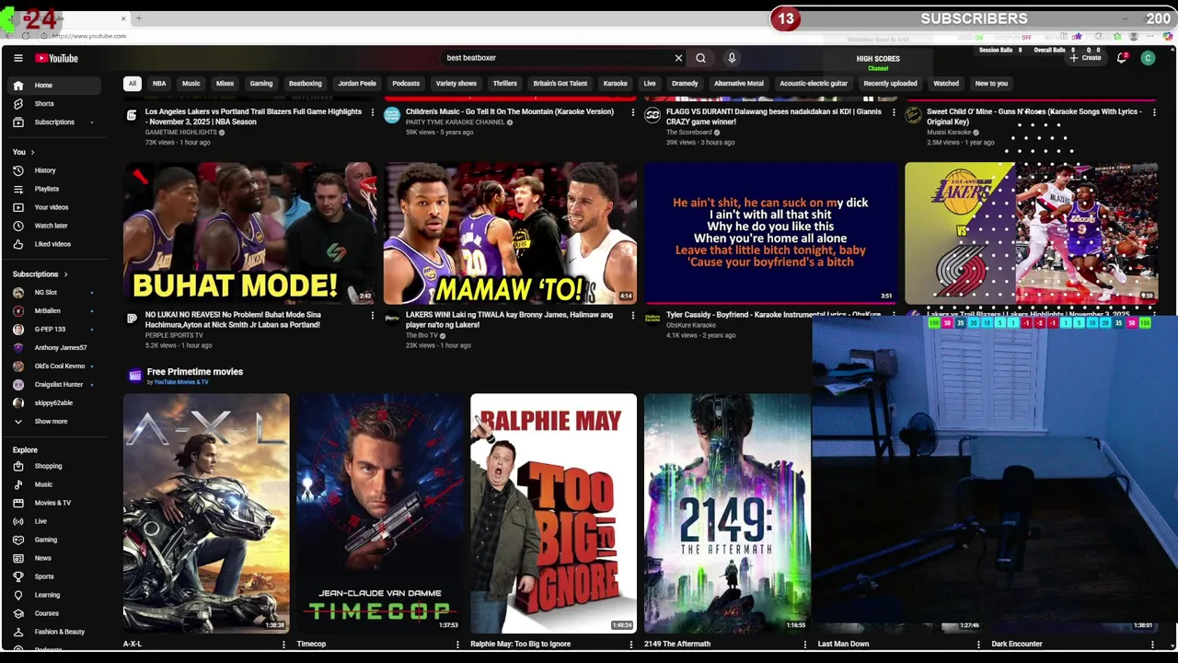Open History in the sidebar
Viewport: 1178px width, 663px height.
[56, 170]
